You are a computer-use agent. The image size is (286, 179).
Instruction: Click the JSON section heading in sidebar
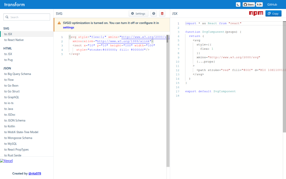pos(7,68)
